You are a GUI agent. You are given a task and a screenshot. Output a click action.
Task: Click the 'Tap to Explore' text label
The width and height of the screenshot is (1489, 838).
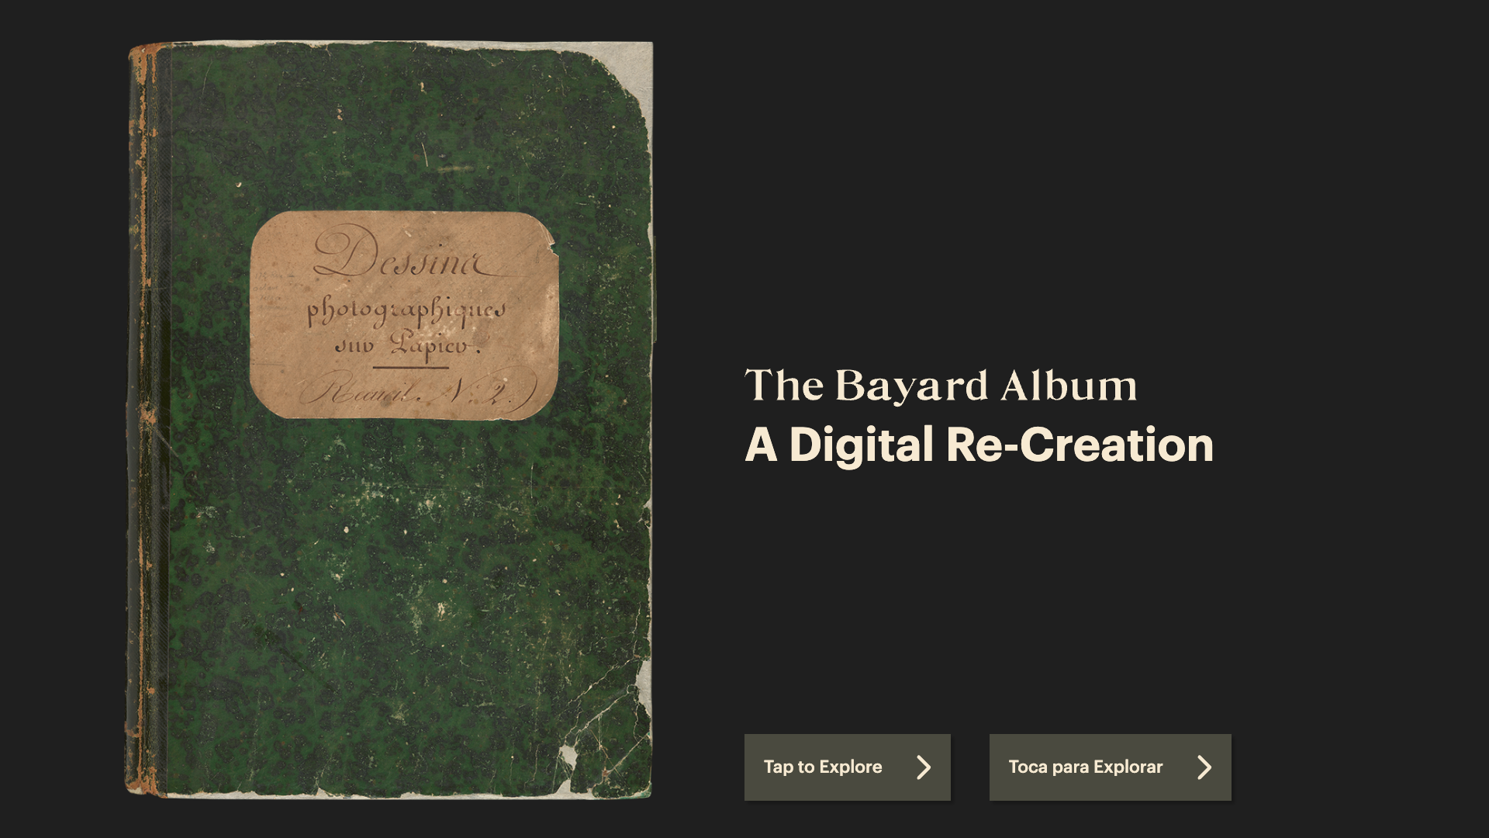tap(823, 767)
